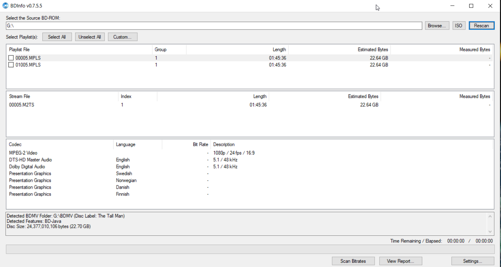Image resolution: width=501 pixels, height=267 pixels.
Task: Open the Custom... playlist dialog
Action: 123,37
